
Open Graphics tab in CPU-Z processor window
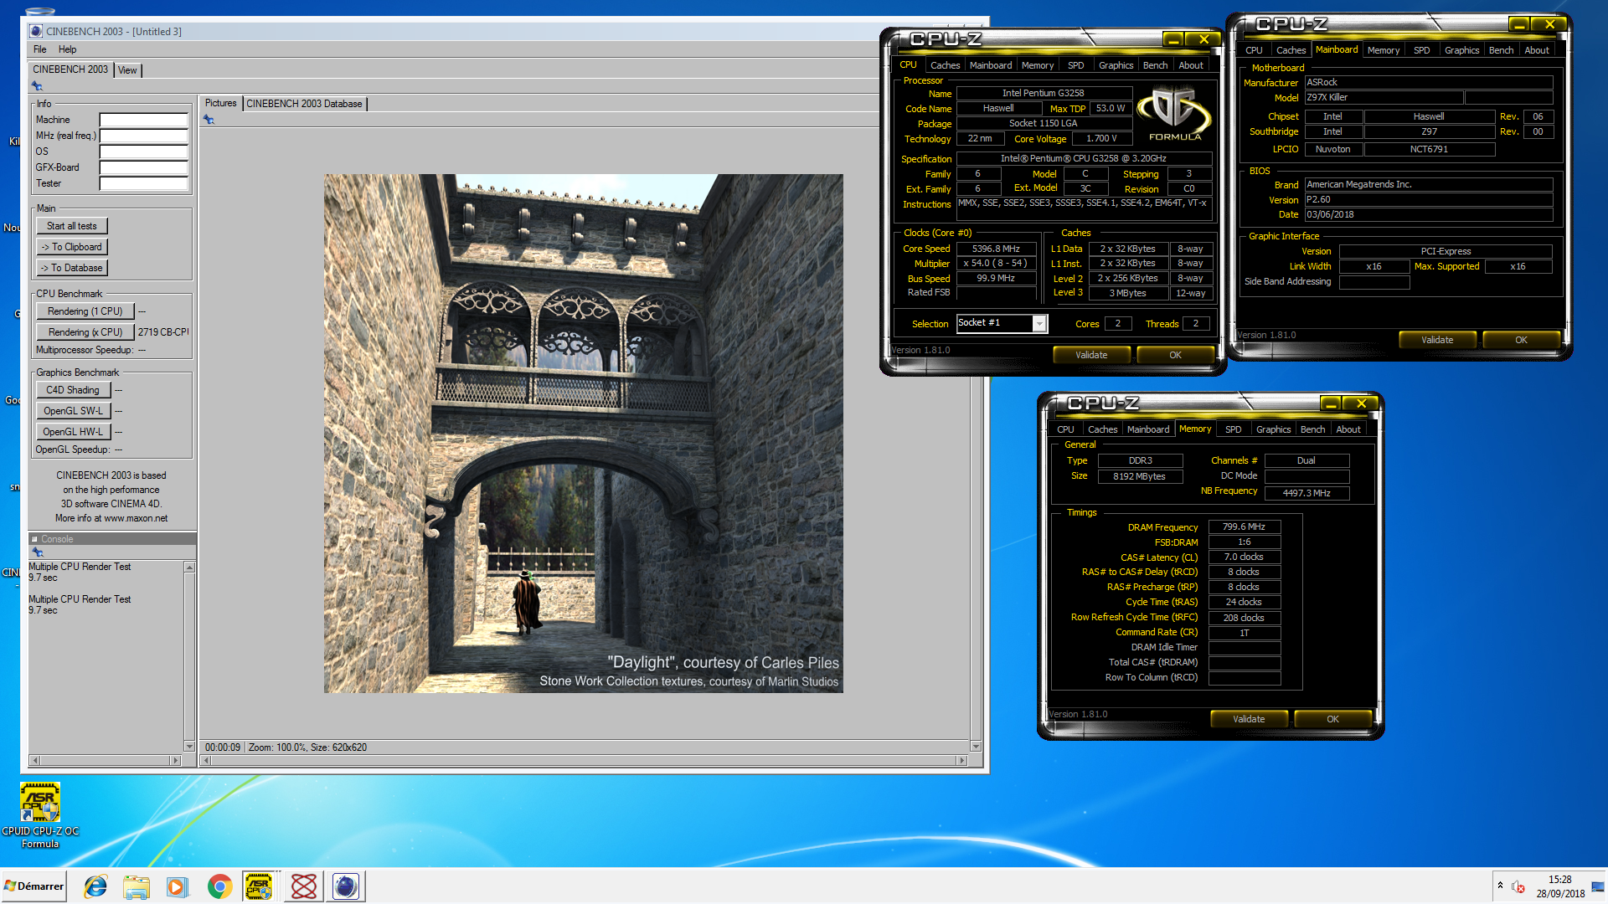point(1116,65)
